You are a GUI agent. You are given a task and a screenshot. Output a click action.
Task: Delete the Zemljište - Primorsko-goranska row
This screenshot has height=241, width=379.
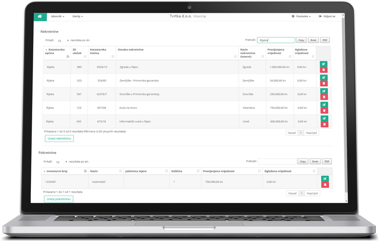[x=324, y=83]
